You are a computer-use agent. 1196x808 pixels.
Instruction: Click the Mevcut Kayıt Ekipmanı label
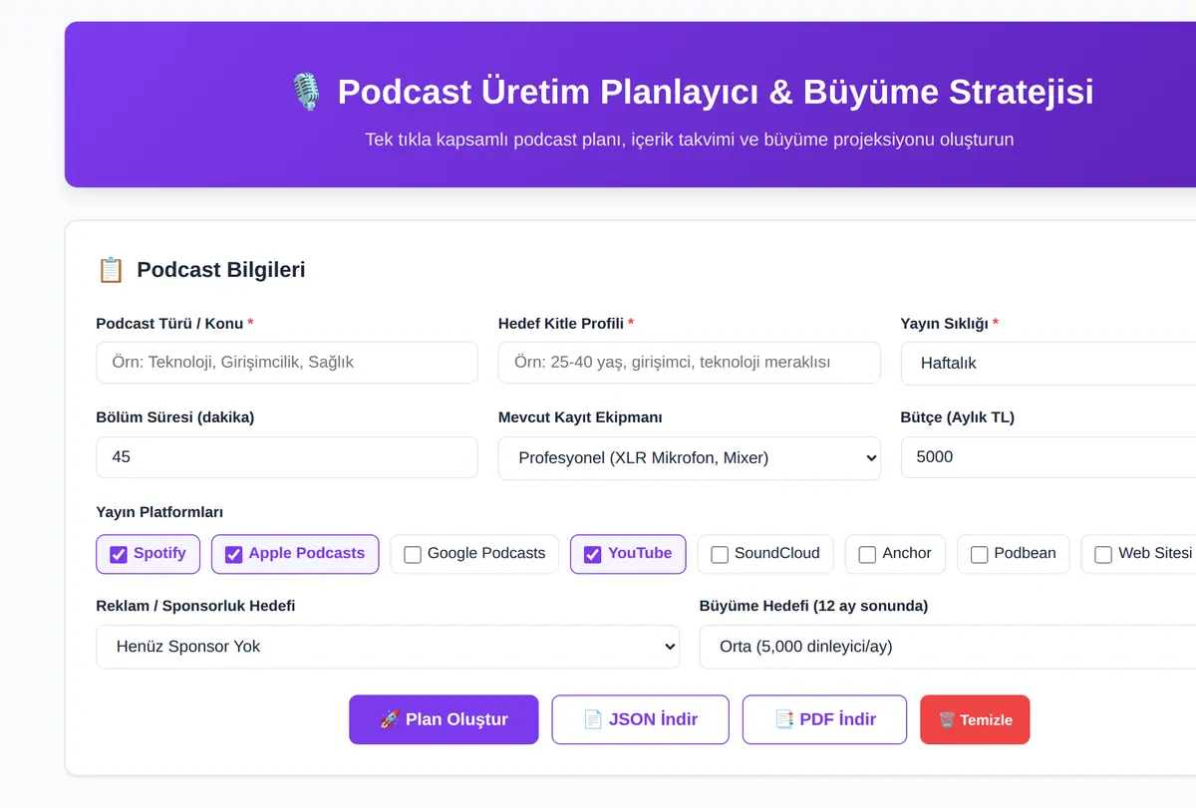click(x=580, y=417)
